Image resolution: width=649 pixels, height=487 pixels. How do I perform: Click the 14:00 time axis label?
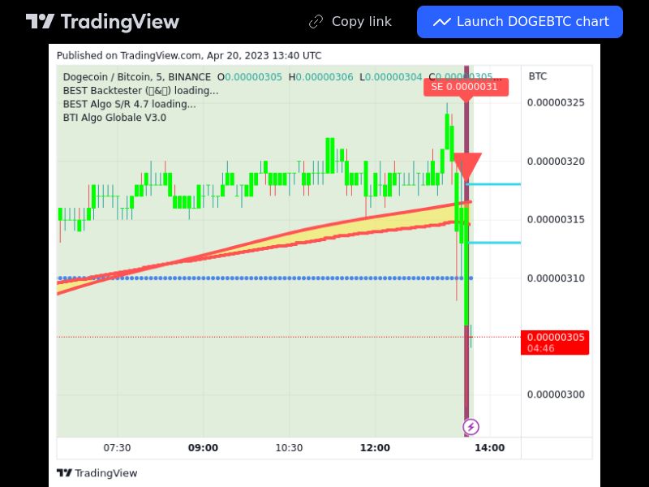pyautogui.click(x=490, y=448)
